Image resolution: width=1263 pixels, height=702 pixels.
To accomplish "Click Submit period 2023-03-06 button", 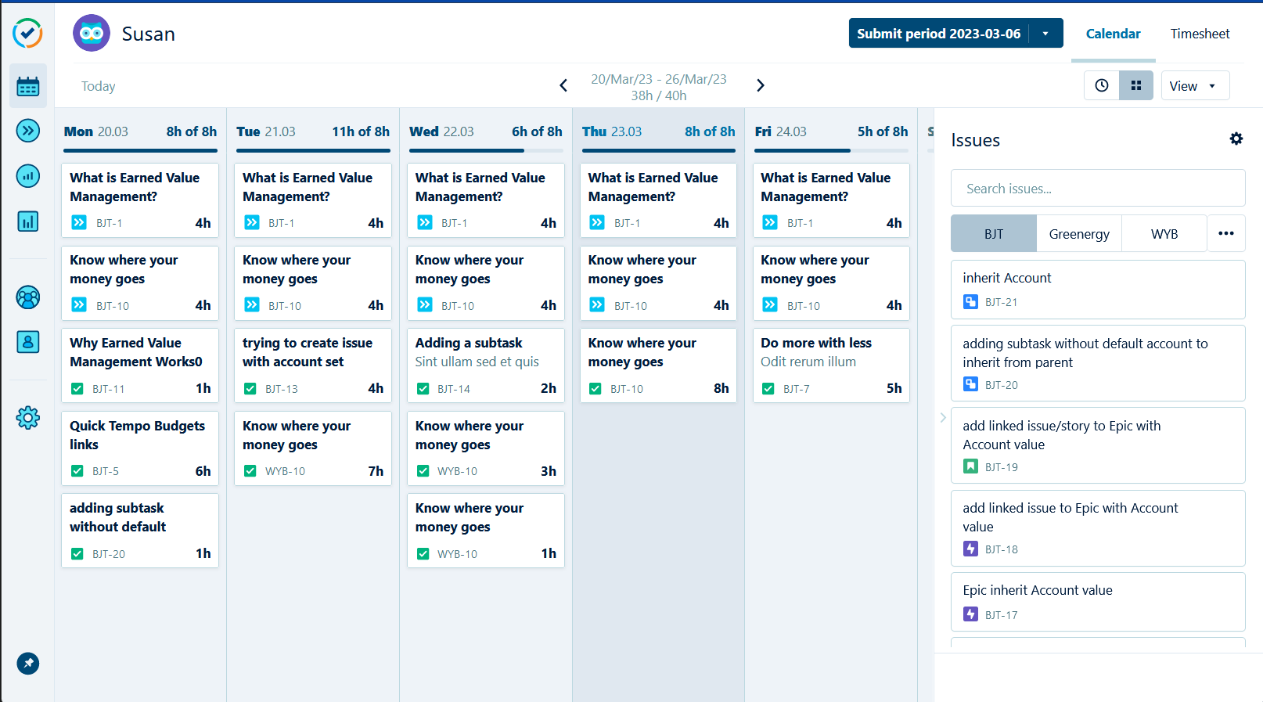I will pos(938,34).
